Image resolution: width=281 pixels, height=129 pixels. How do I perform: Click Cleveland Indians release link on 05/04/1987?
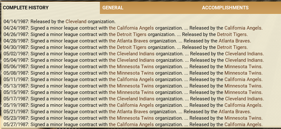[x=244, y=60]
